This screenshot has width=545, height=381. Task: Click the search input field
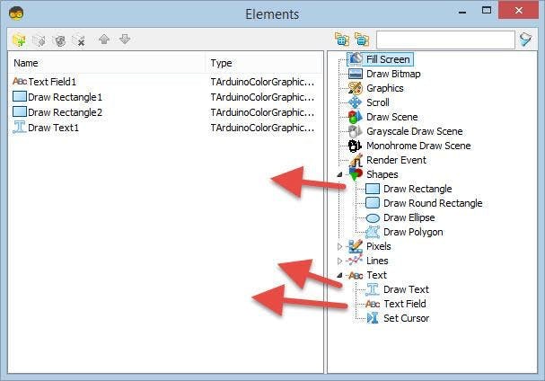pos(444,40)
